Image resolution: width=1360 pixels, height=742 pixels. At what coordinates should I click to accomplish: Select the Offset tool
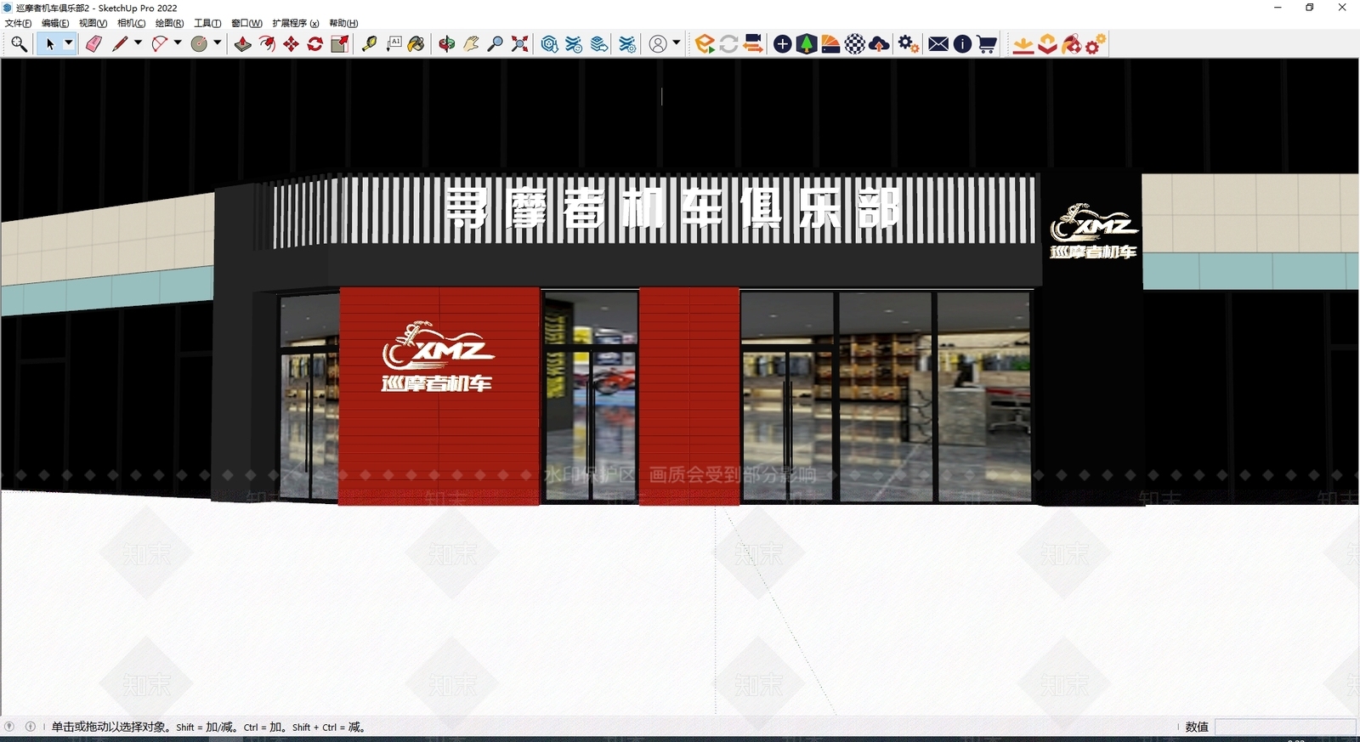click(x=267, y=44)
